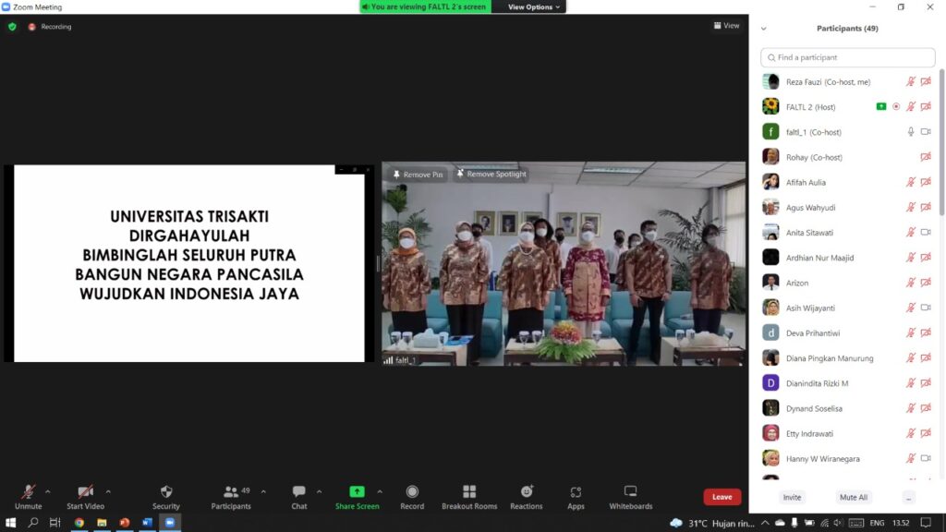Expand caret next to Chat button
This screenshot has width=946, height=532.
(x=319, y=491)
